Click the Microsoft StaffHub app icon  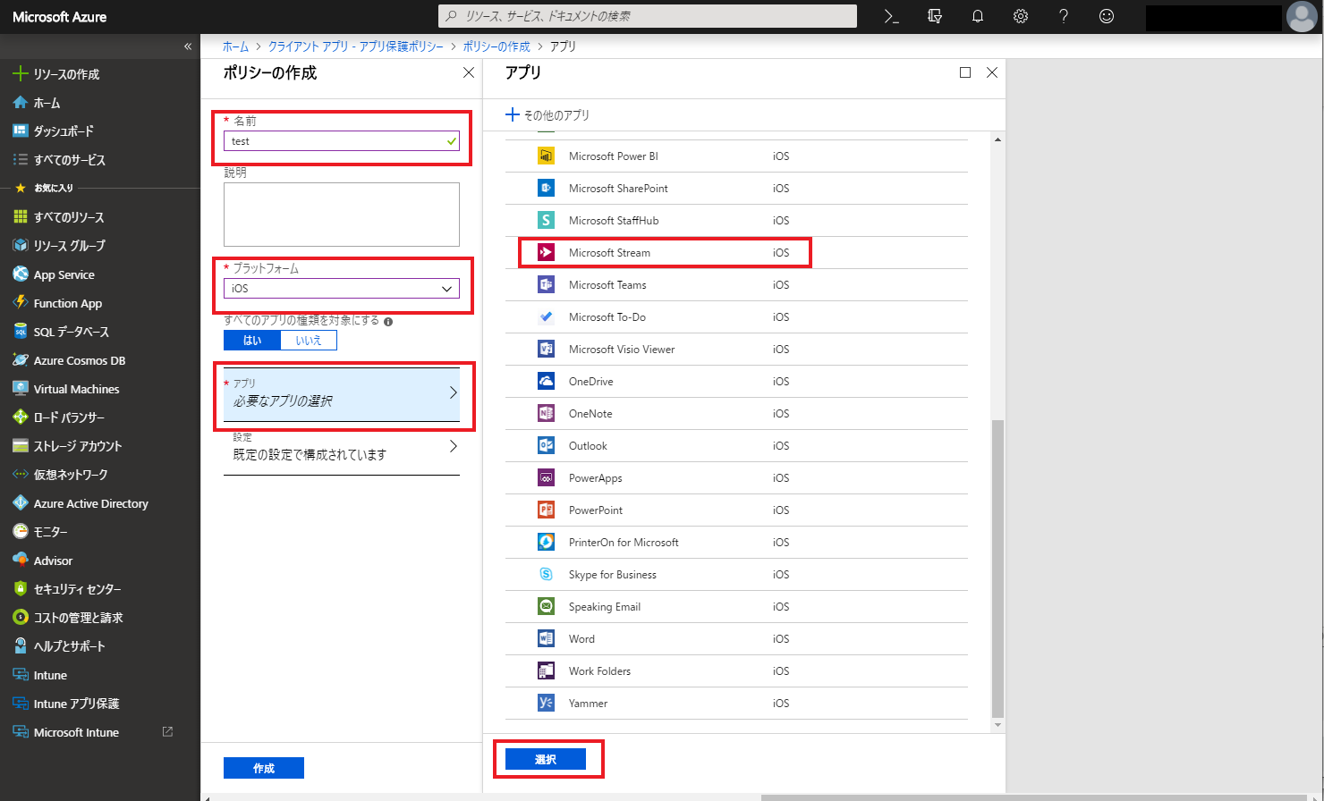546,221
